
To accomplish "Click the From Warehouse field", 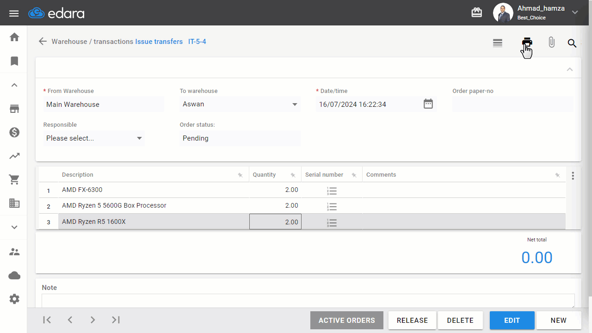I will pyautogui.click(x=104, y=105).
